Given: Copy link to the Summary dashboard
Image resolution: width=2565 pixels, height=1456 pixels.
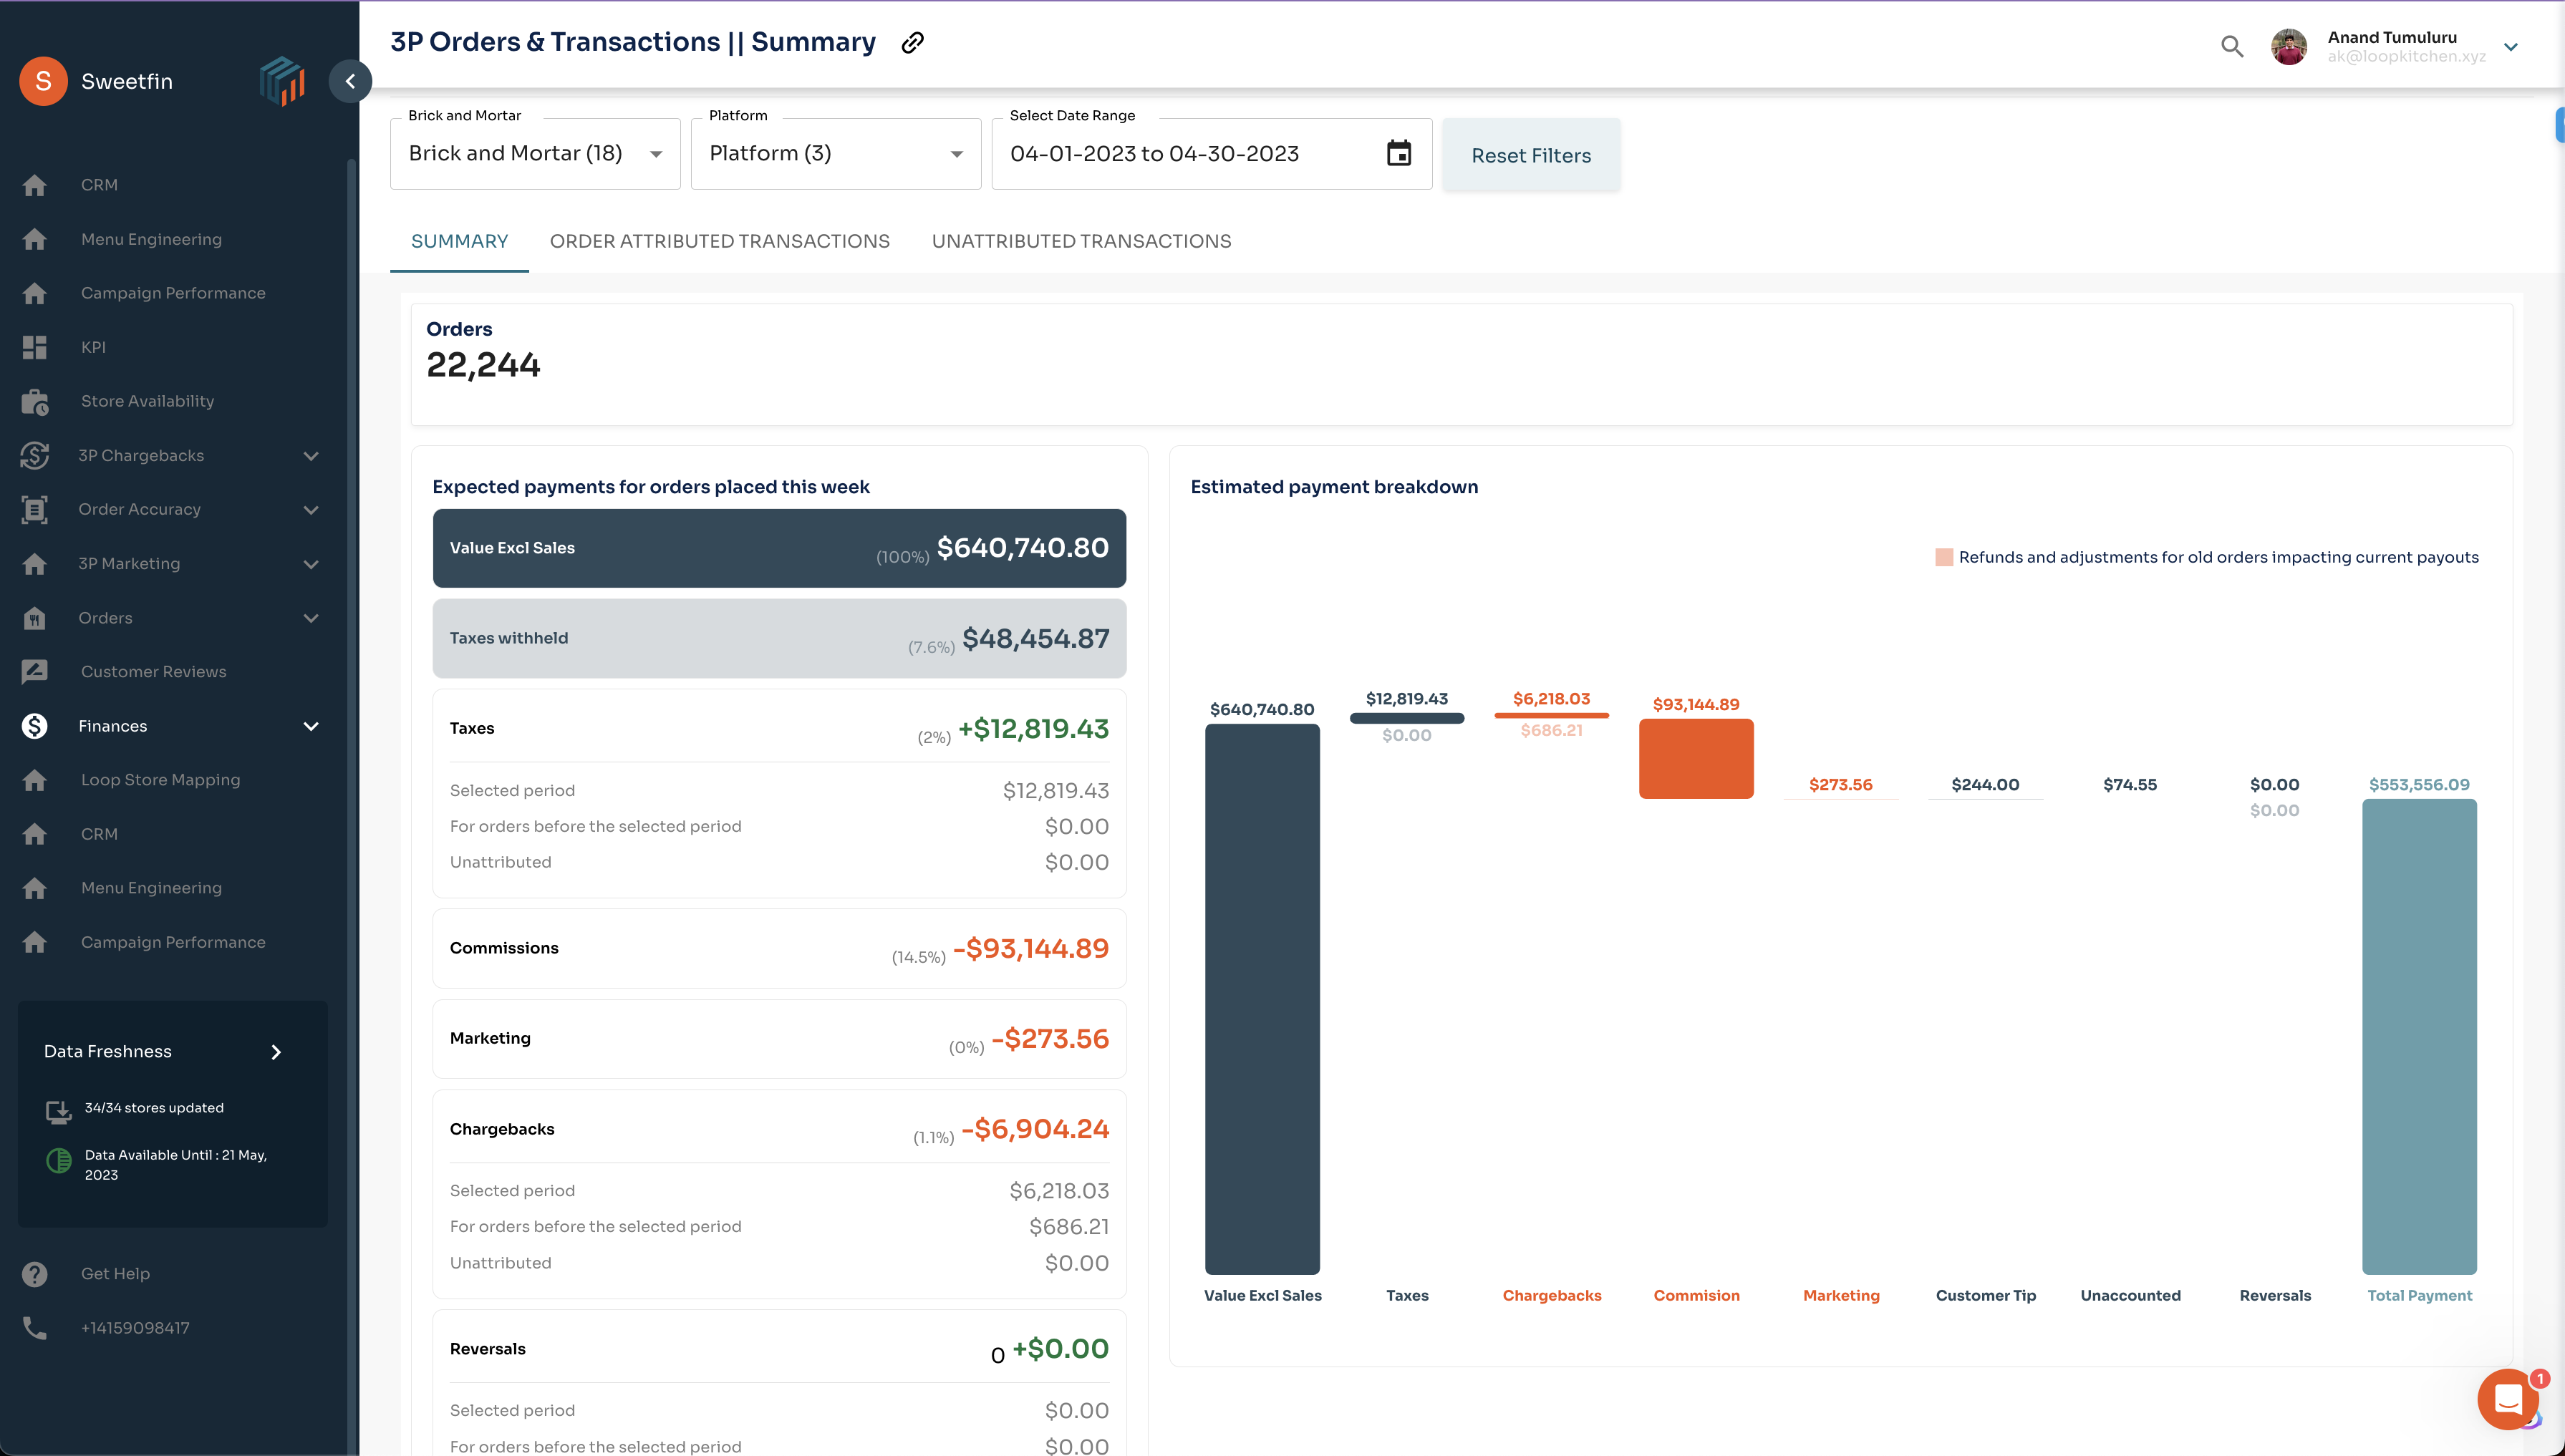Looking at the screenshot, I should pyautogui.click(x=912, y=42).
